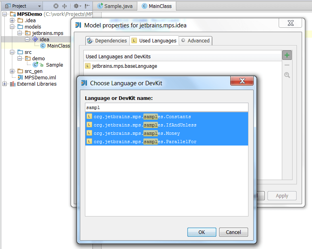The width and height of the screenshot is (312, 249).
Task: Select org.jetbrains.mps.samples.ParallelFor
Action: pos(167,142)
